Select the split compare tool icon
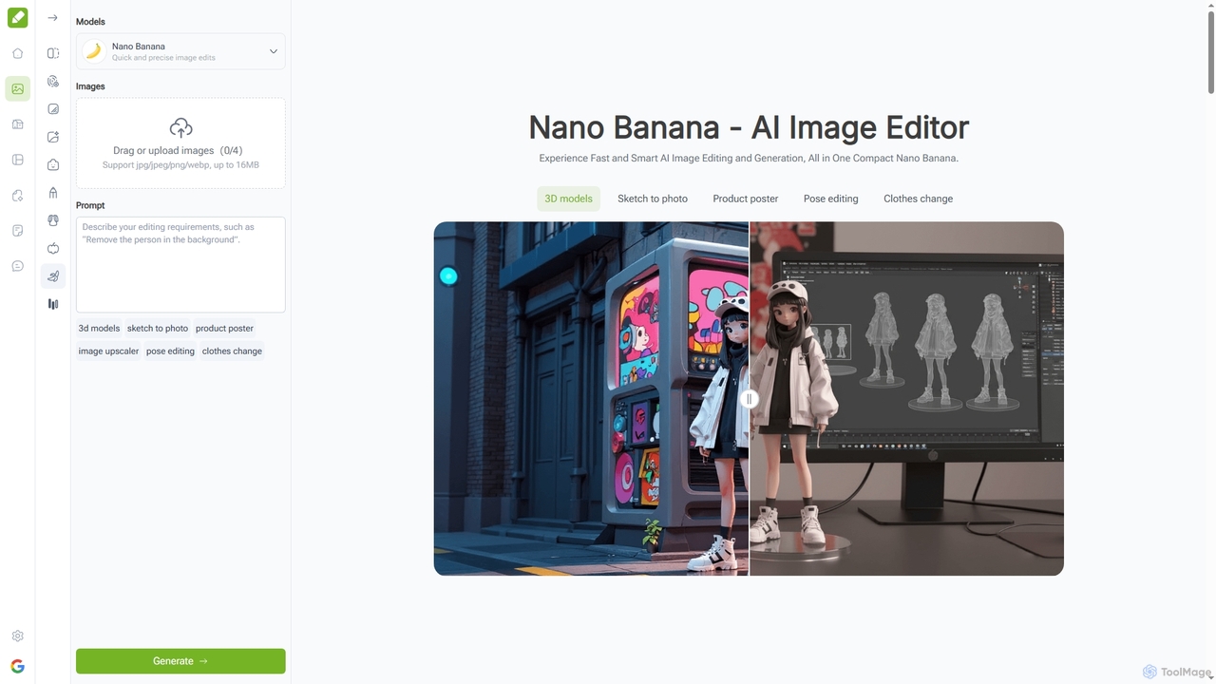The width and height of the screenshot is (1216, 684). 53,53
